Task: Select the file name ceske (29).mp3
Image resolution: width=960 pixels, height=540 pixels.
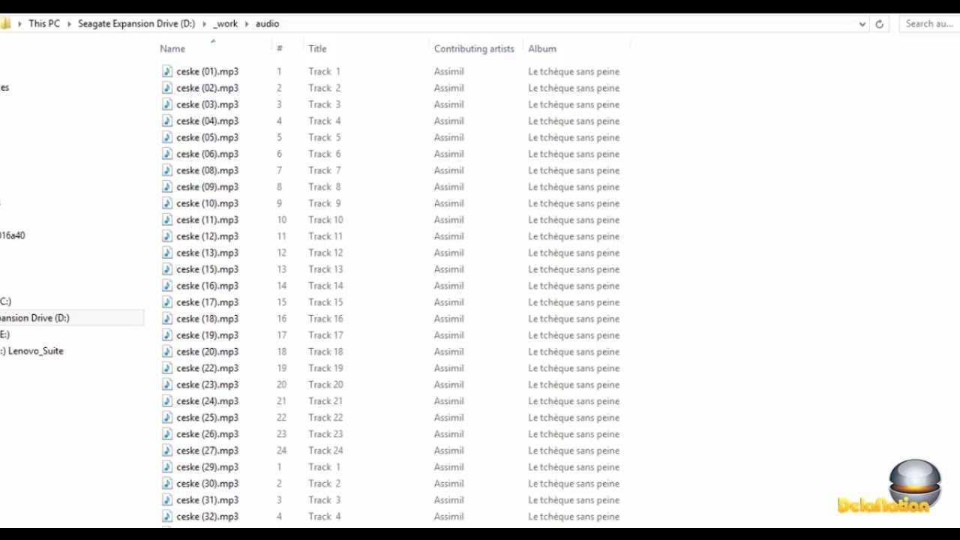Action: point(208,467)
